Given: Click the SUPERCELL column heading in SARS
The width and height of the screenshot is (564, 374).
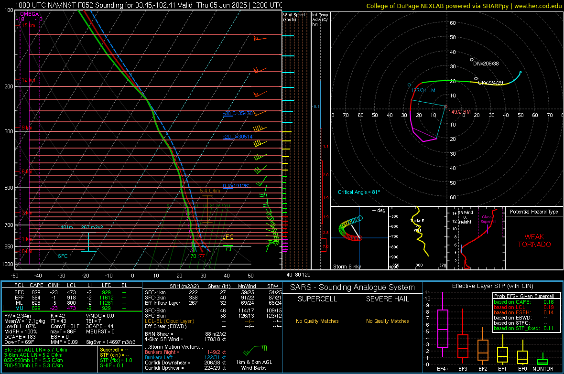Looking at the screenshot, I should coord(317,299).
